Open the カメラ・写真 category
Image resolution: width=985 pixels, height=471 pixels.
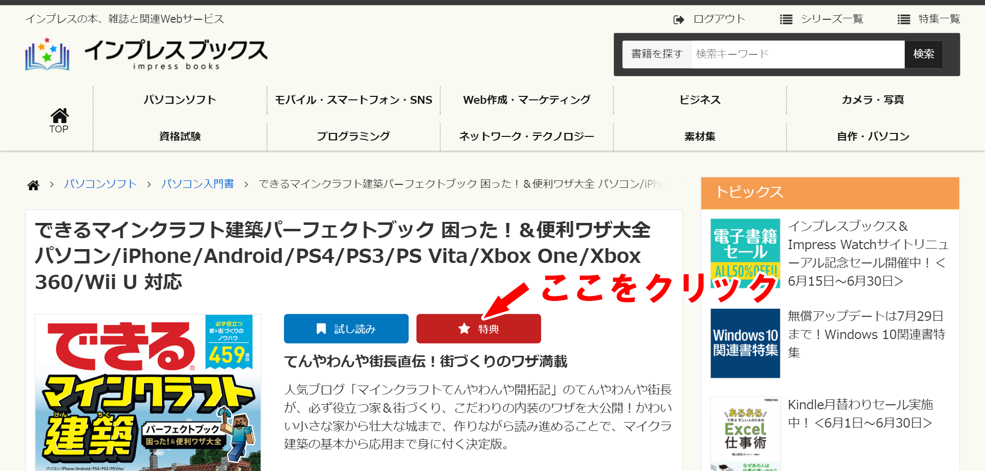click(x=873, y=100)
